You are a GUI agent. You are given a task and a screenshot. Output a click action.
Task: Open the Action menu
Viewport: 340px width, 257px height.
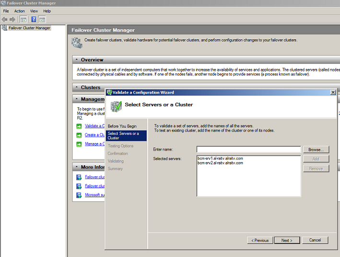(x=20, y=11)
